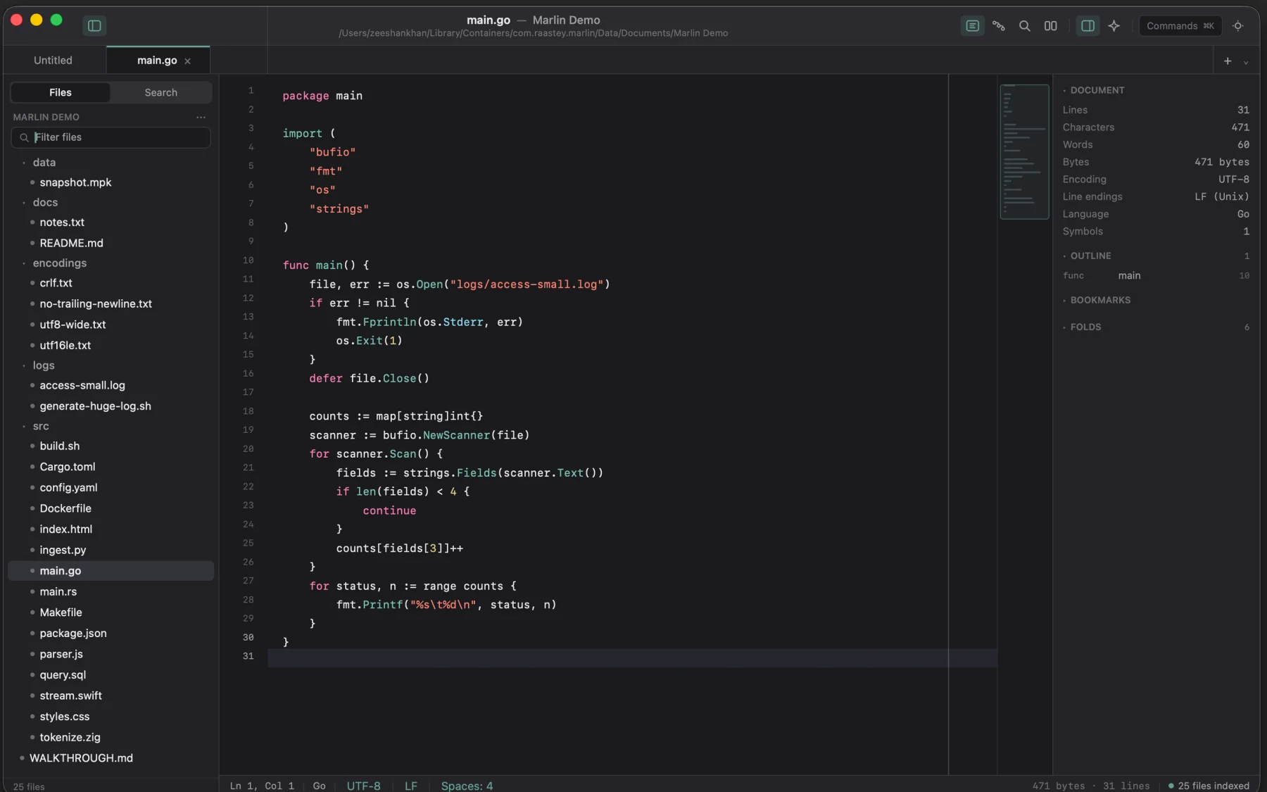Click the Ln 1, Col 1 status item

[x=262, y=786]
